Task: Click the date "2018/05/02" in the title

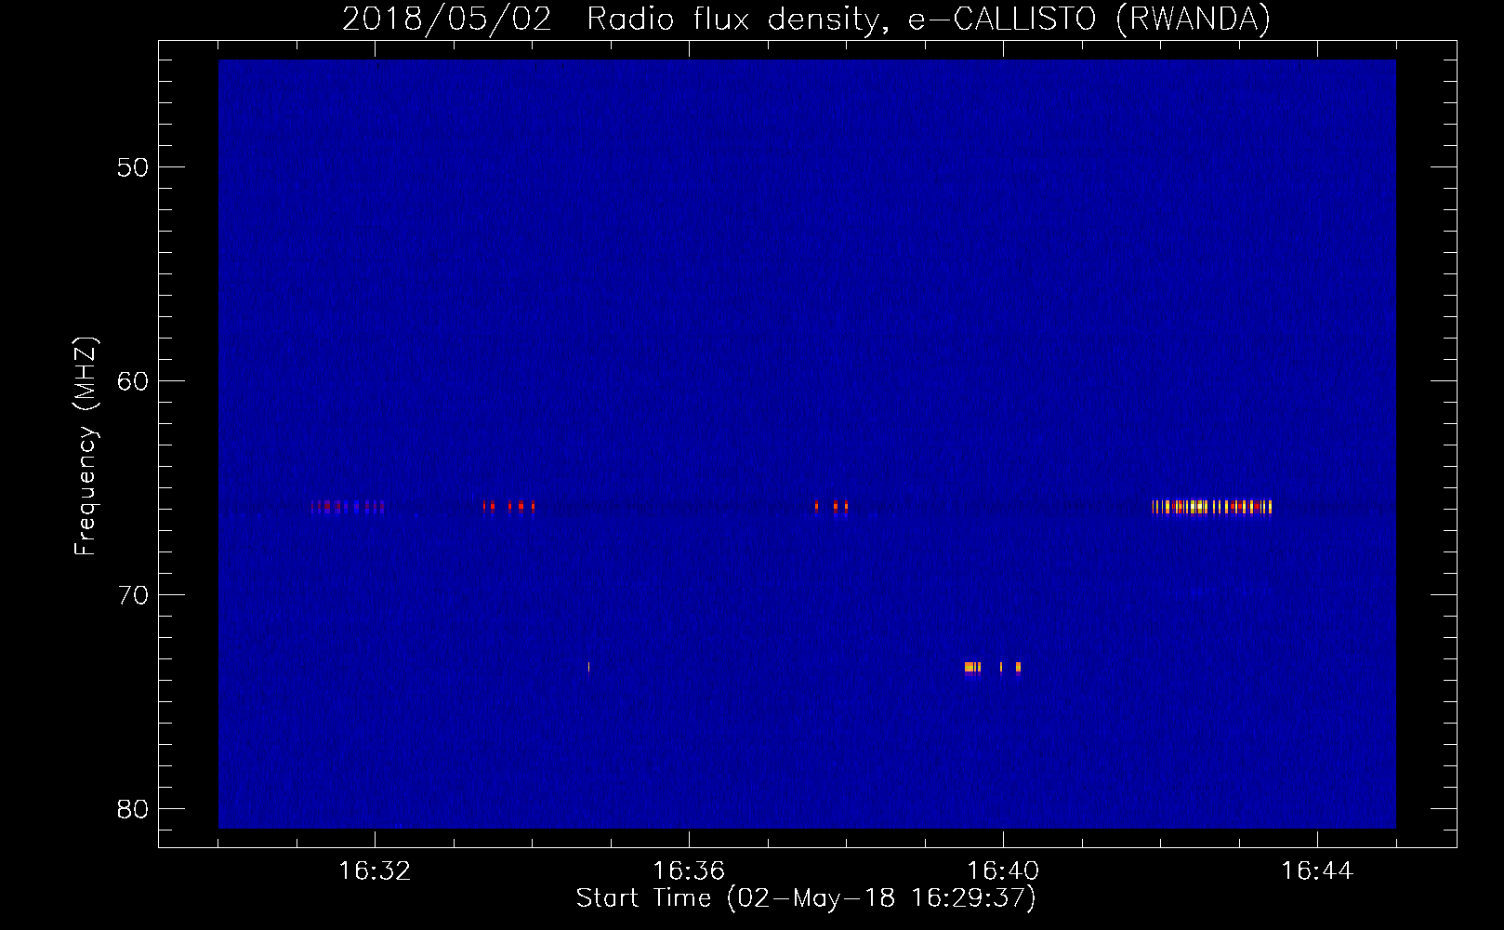Action: coord(447,19)
